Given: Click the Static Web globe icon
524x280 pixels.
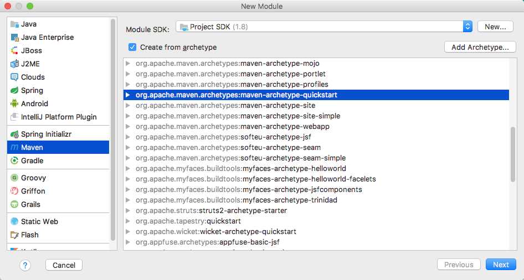Looking at the screenshot, I should [x=14, y=221].
